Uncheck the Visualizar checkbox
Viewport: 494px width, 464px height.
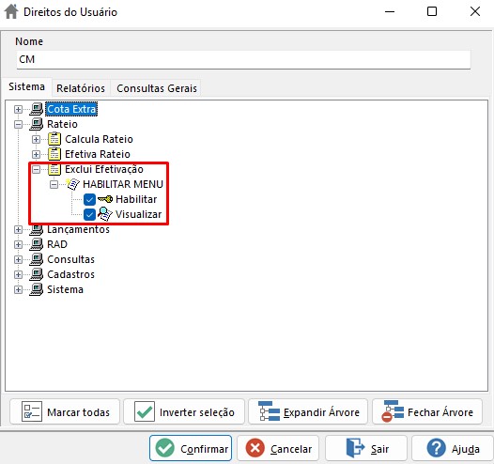[x=89, y=214]
